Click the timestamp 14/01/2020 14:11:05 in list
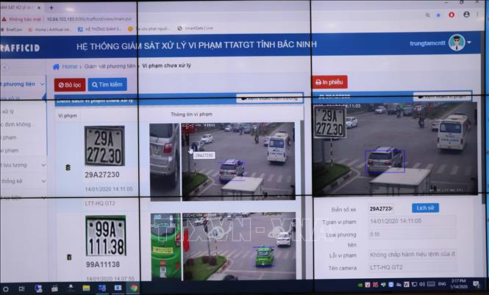The height and width of the screenshot is (295, 489). click(x=109, y=189)
